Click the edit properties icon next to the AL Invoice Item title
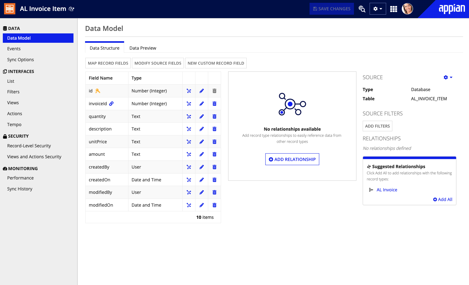Screen dimensions: 469x285 72,9
